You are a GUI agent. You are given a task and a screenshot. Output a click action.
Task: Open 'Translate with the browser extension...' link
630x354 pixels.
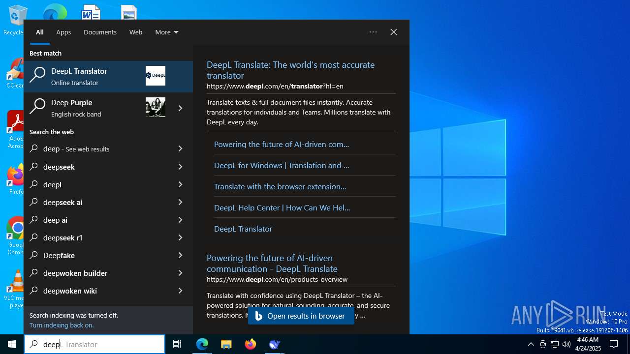(280, 186)
